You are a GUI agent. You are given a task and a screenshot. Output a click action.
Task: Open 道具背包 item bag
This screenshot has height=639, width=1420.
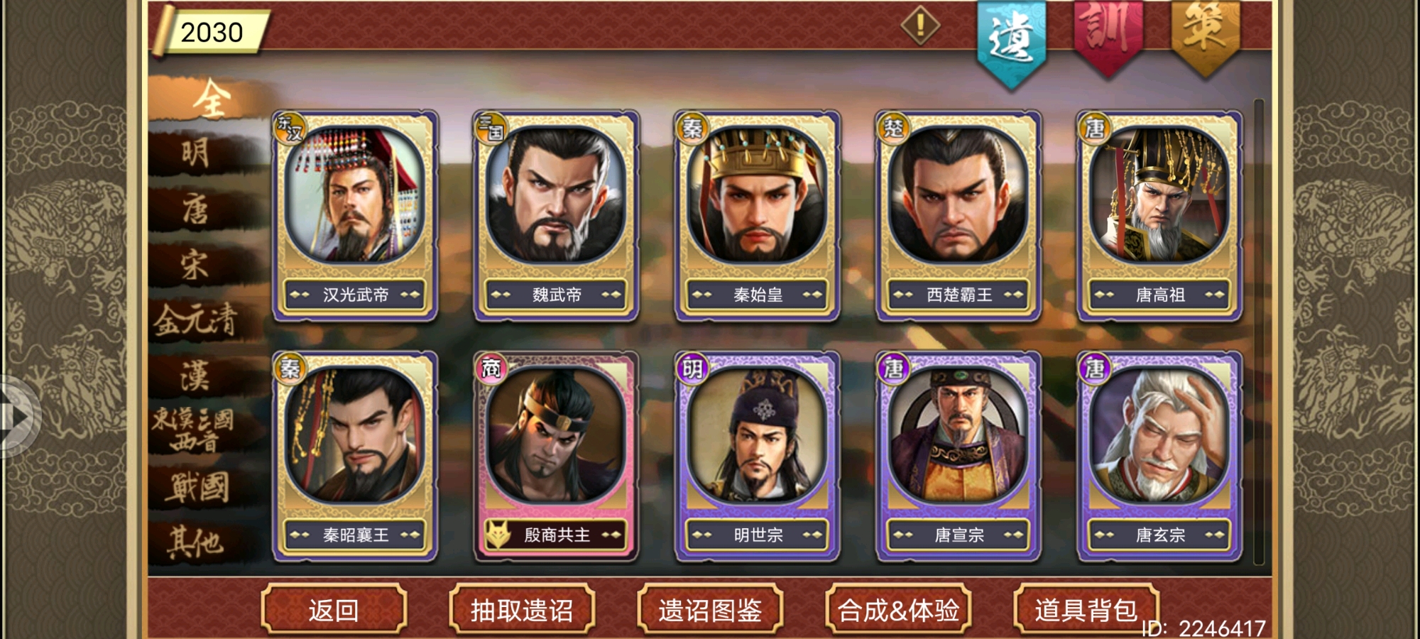point(1086,610)
